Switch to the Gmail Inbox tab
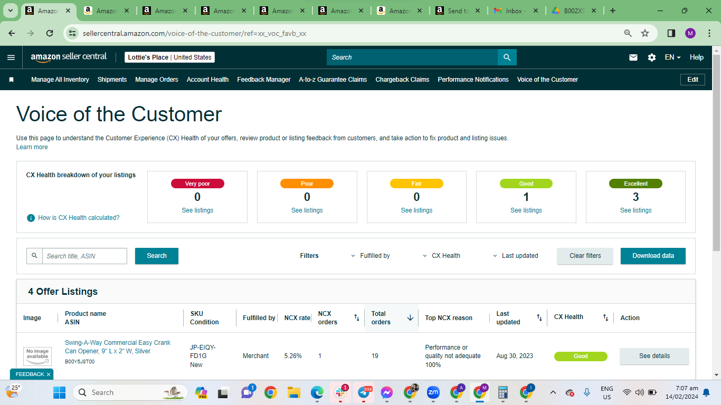 [516, 11]
